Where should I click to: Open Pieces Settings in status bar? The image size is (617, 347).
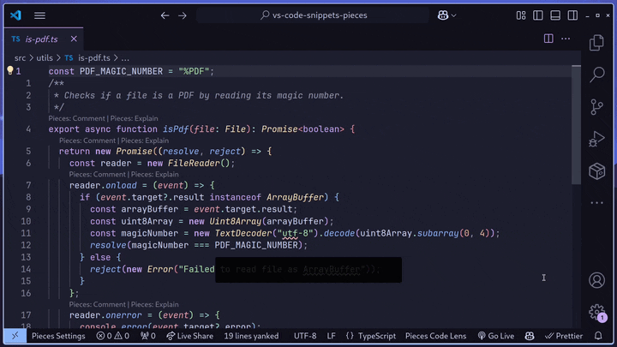click(x=58, y=336)
